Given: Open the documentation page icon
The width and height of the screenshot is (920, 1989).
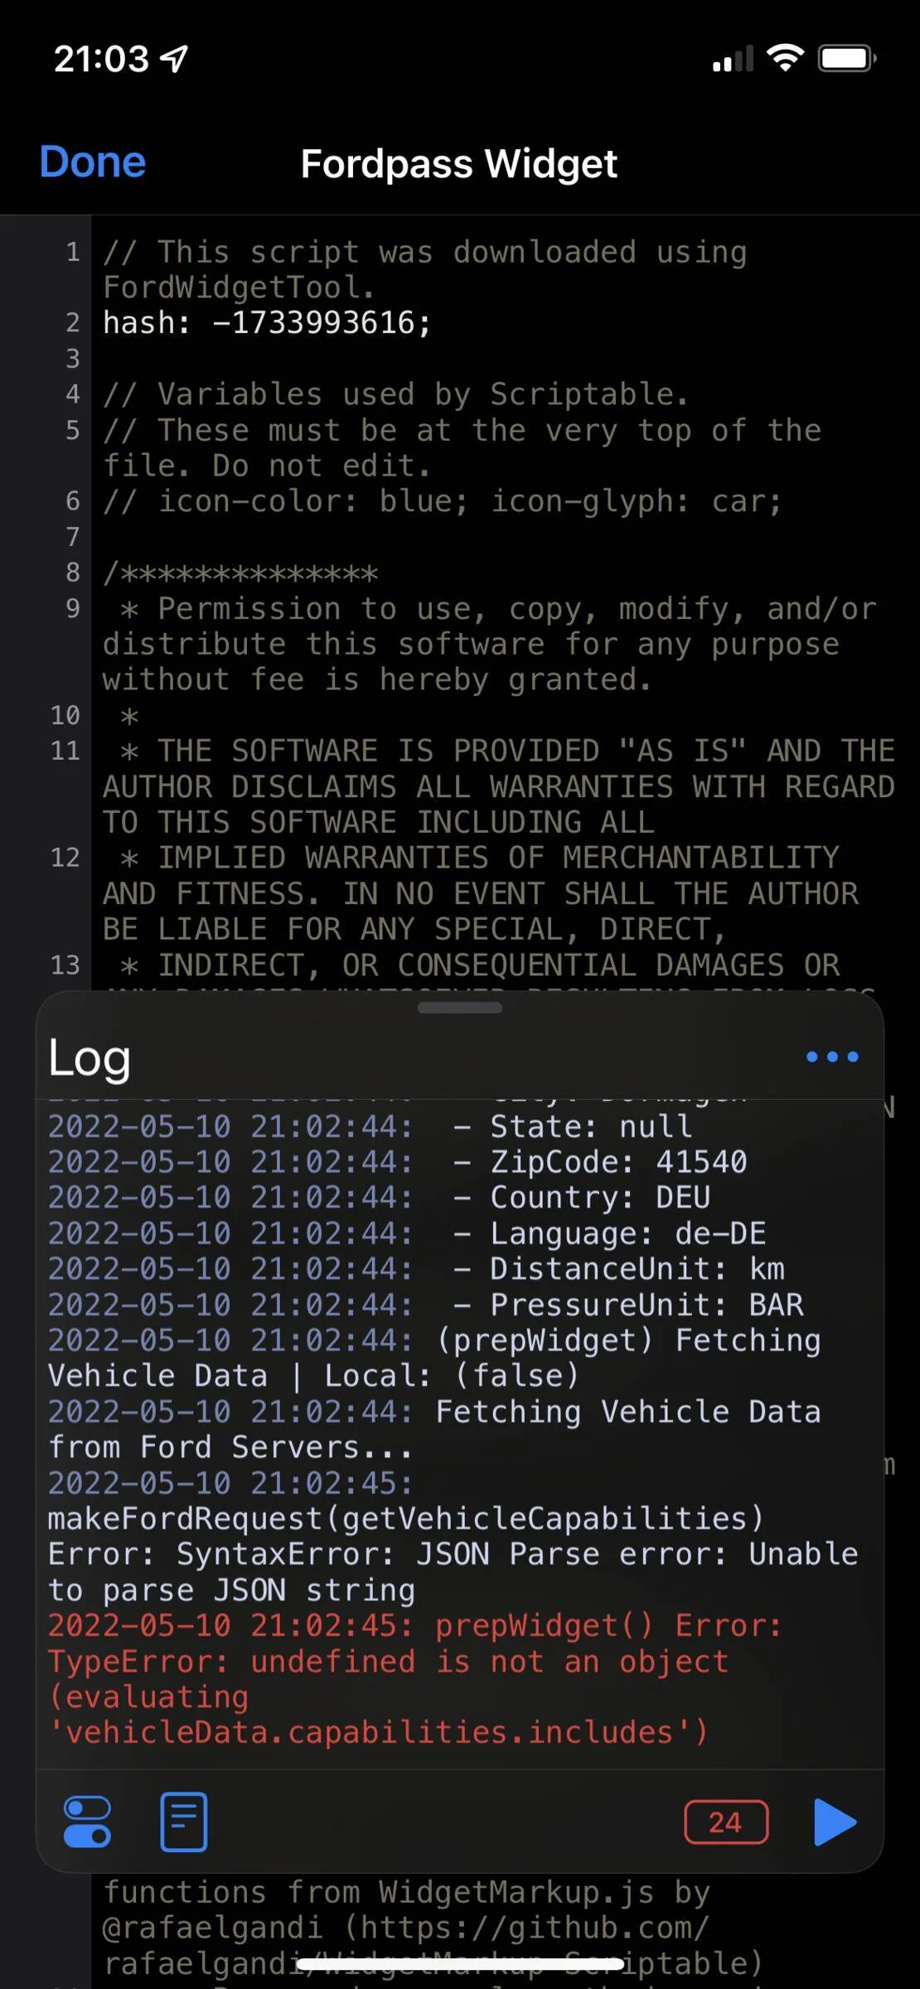Looking at the screenshot, I should click(183, 1822).
